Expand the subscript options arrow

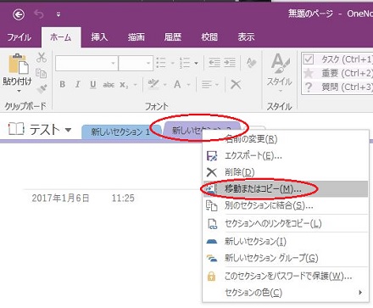[x=135, y=85]
